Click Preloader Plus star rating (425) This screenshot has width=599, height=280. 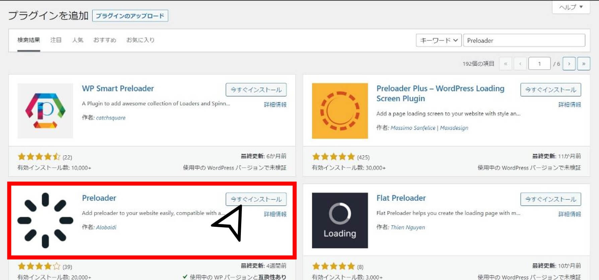click(x=341, y=157)
